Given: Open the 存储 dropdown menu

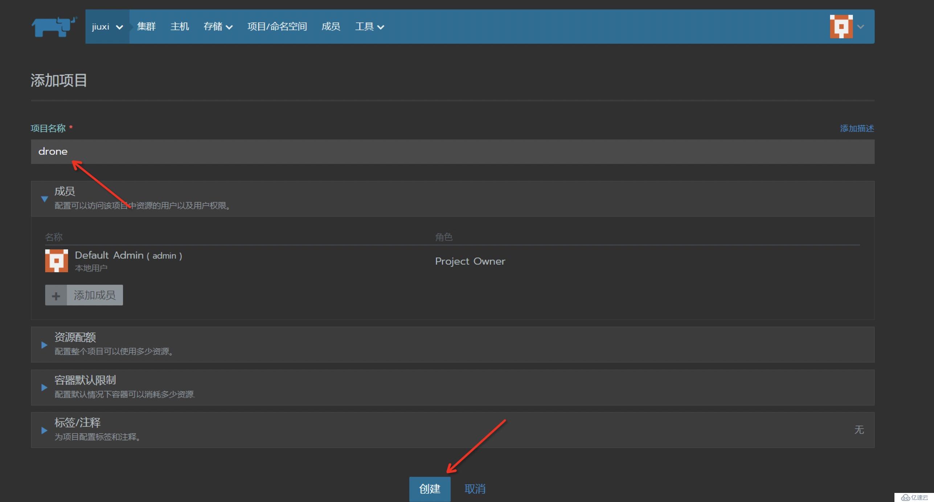Looking at the screenshot, I should (x=218, y=26).
